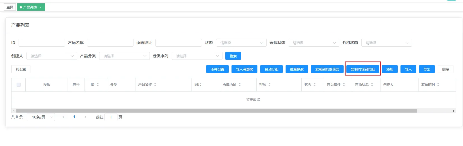Open the 产品分类 dropdown
This screenshot has height=146, width=463.
(x=124, y=56)
